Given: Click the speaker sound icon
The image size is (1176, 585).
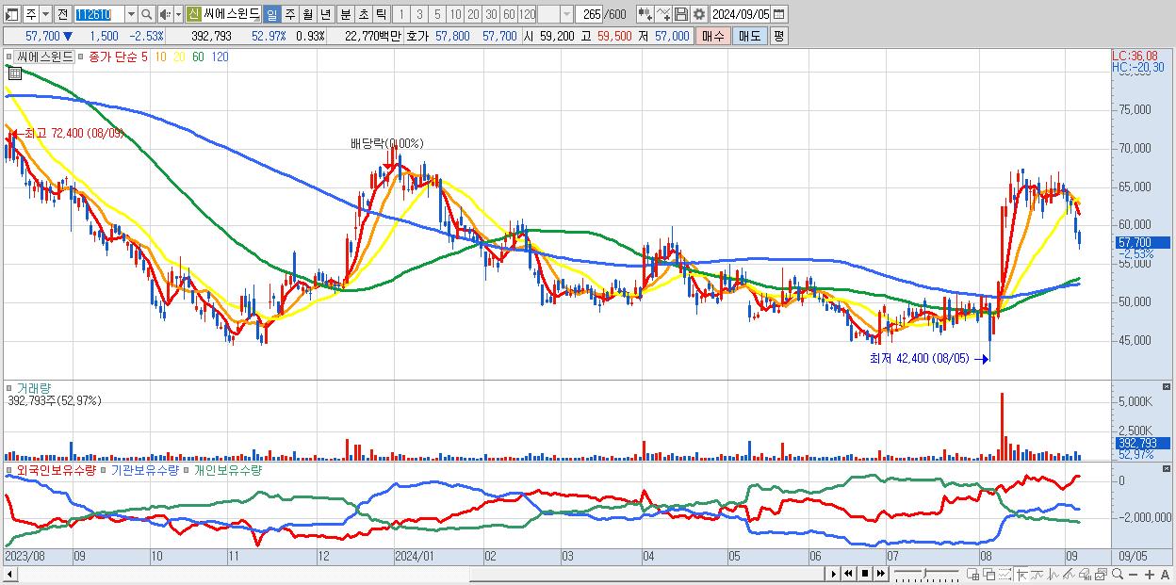Looking at the screenshot, I should pyautogui.click(x=165, y=14).
